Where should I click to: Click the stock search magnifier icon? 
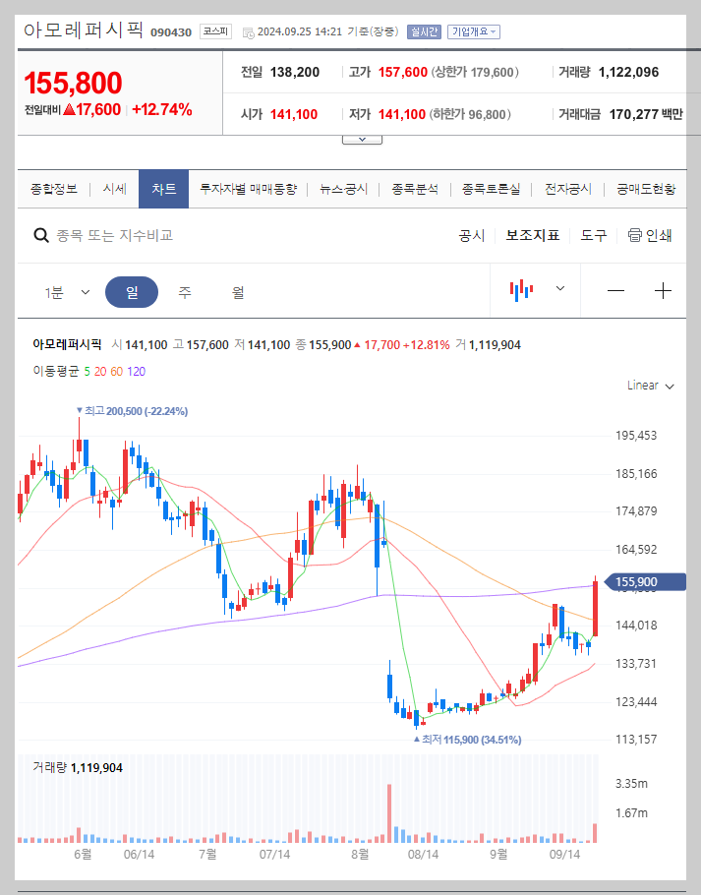pos(40,236)
